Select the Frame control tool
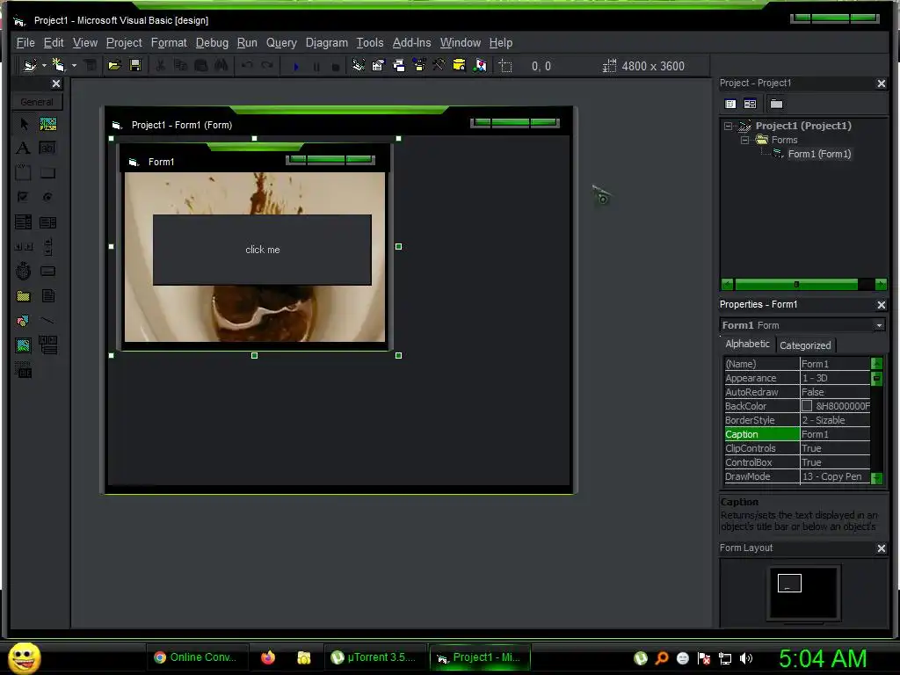Viewport: 900px width, 675px height. point(24,173)
